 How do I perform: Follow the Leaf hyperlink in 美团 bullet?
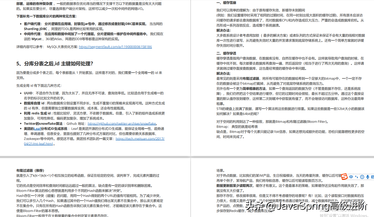point(37,129)
